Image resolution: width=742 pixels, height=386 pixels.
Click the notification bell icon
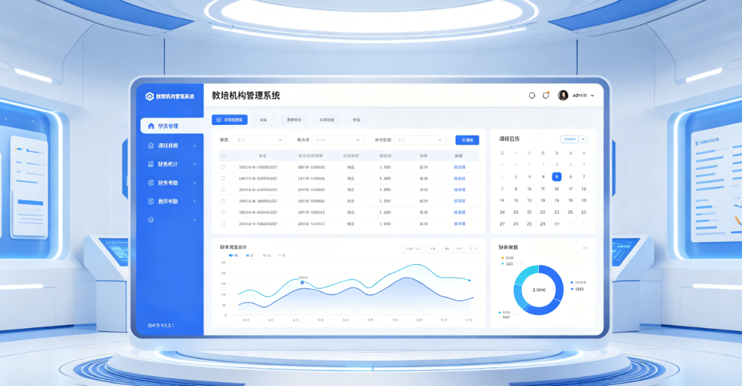(532, 95)
